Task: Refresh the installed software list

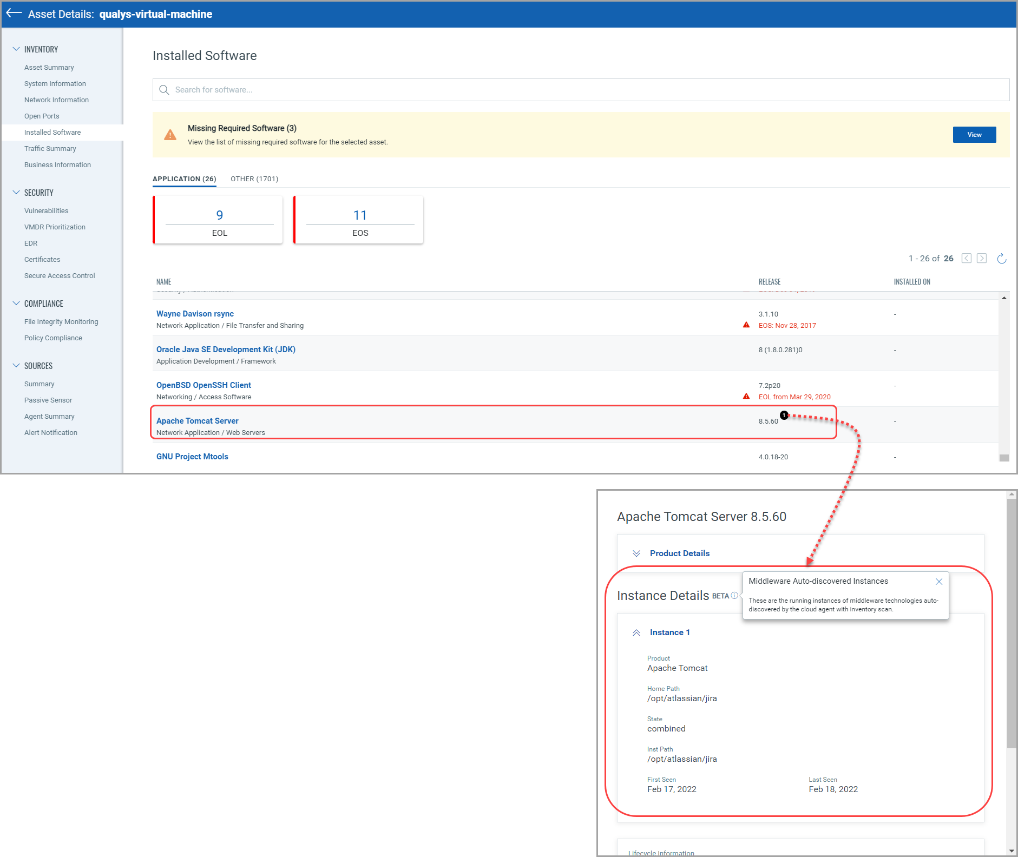Action: [1002, 258]
